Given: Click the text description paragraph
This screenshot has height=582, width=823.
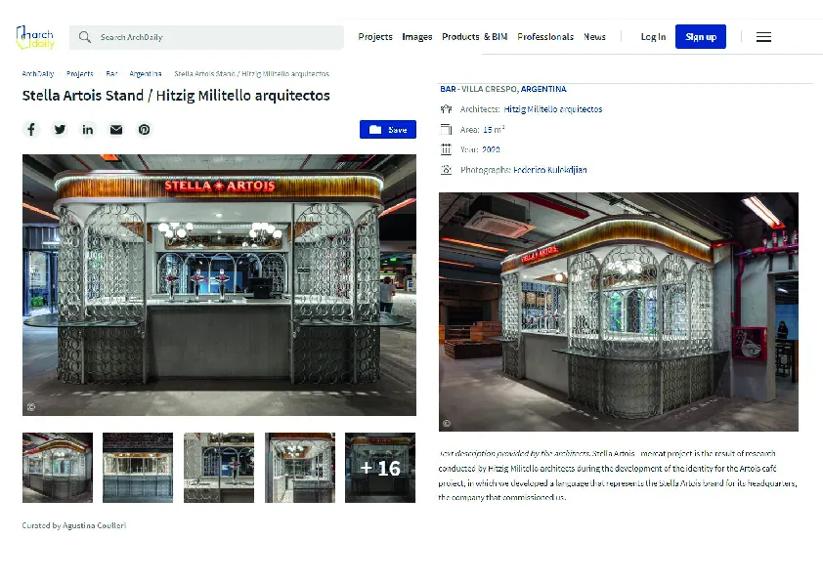Looking at the screenshot, I should click(x=618, y=476).
